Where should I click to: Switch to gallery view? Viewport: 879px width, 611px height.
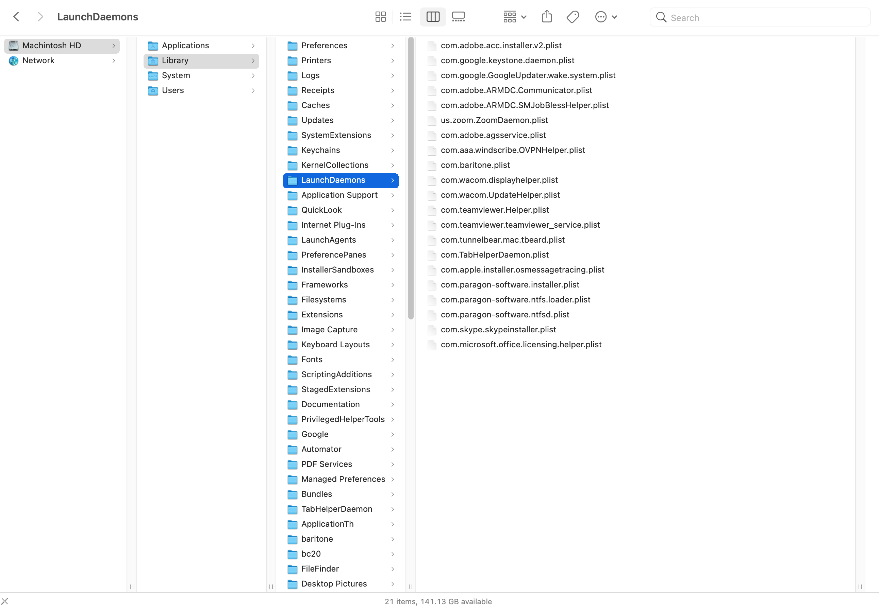tap(458, 17)
